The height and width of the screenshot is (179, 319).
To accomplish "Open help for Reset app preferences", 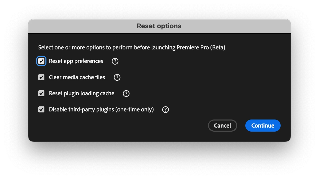I will coord(115,61).
